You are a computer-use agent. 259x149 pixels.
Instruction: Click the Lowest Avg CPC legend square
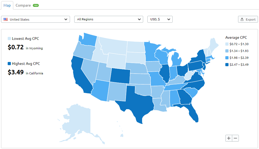(10, 39)
